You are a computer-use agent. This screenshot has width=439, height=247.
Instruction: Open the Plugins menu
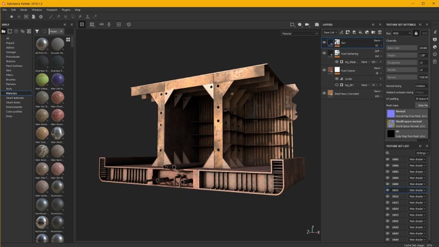(67, 10)
